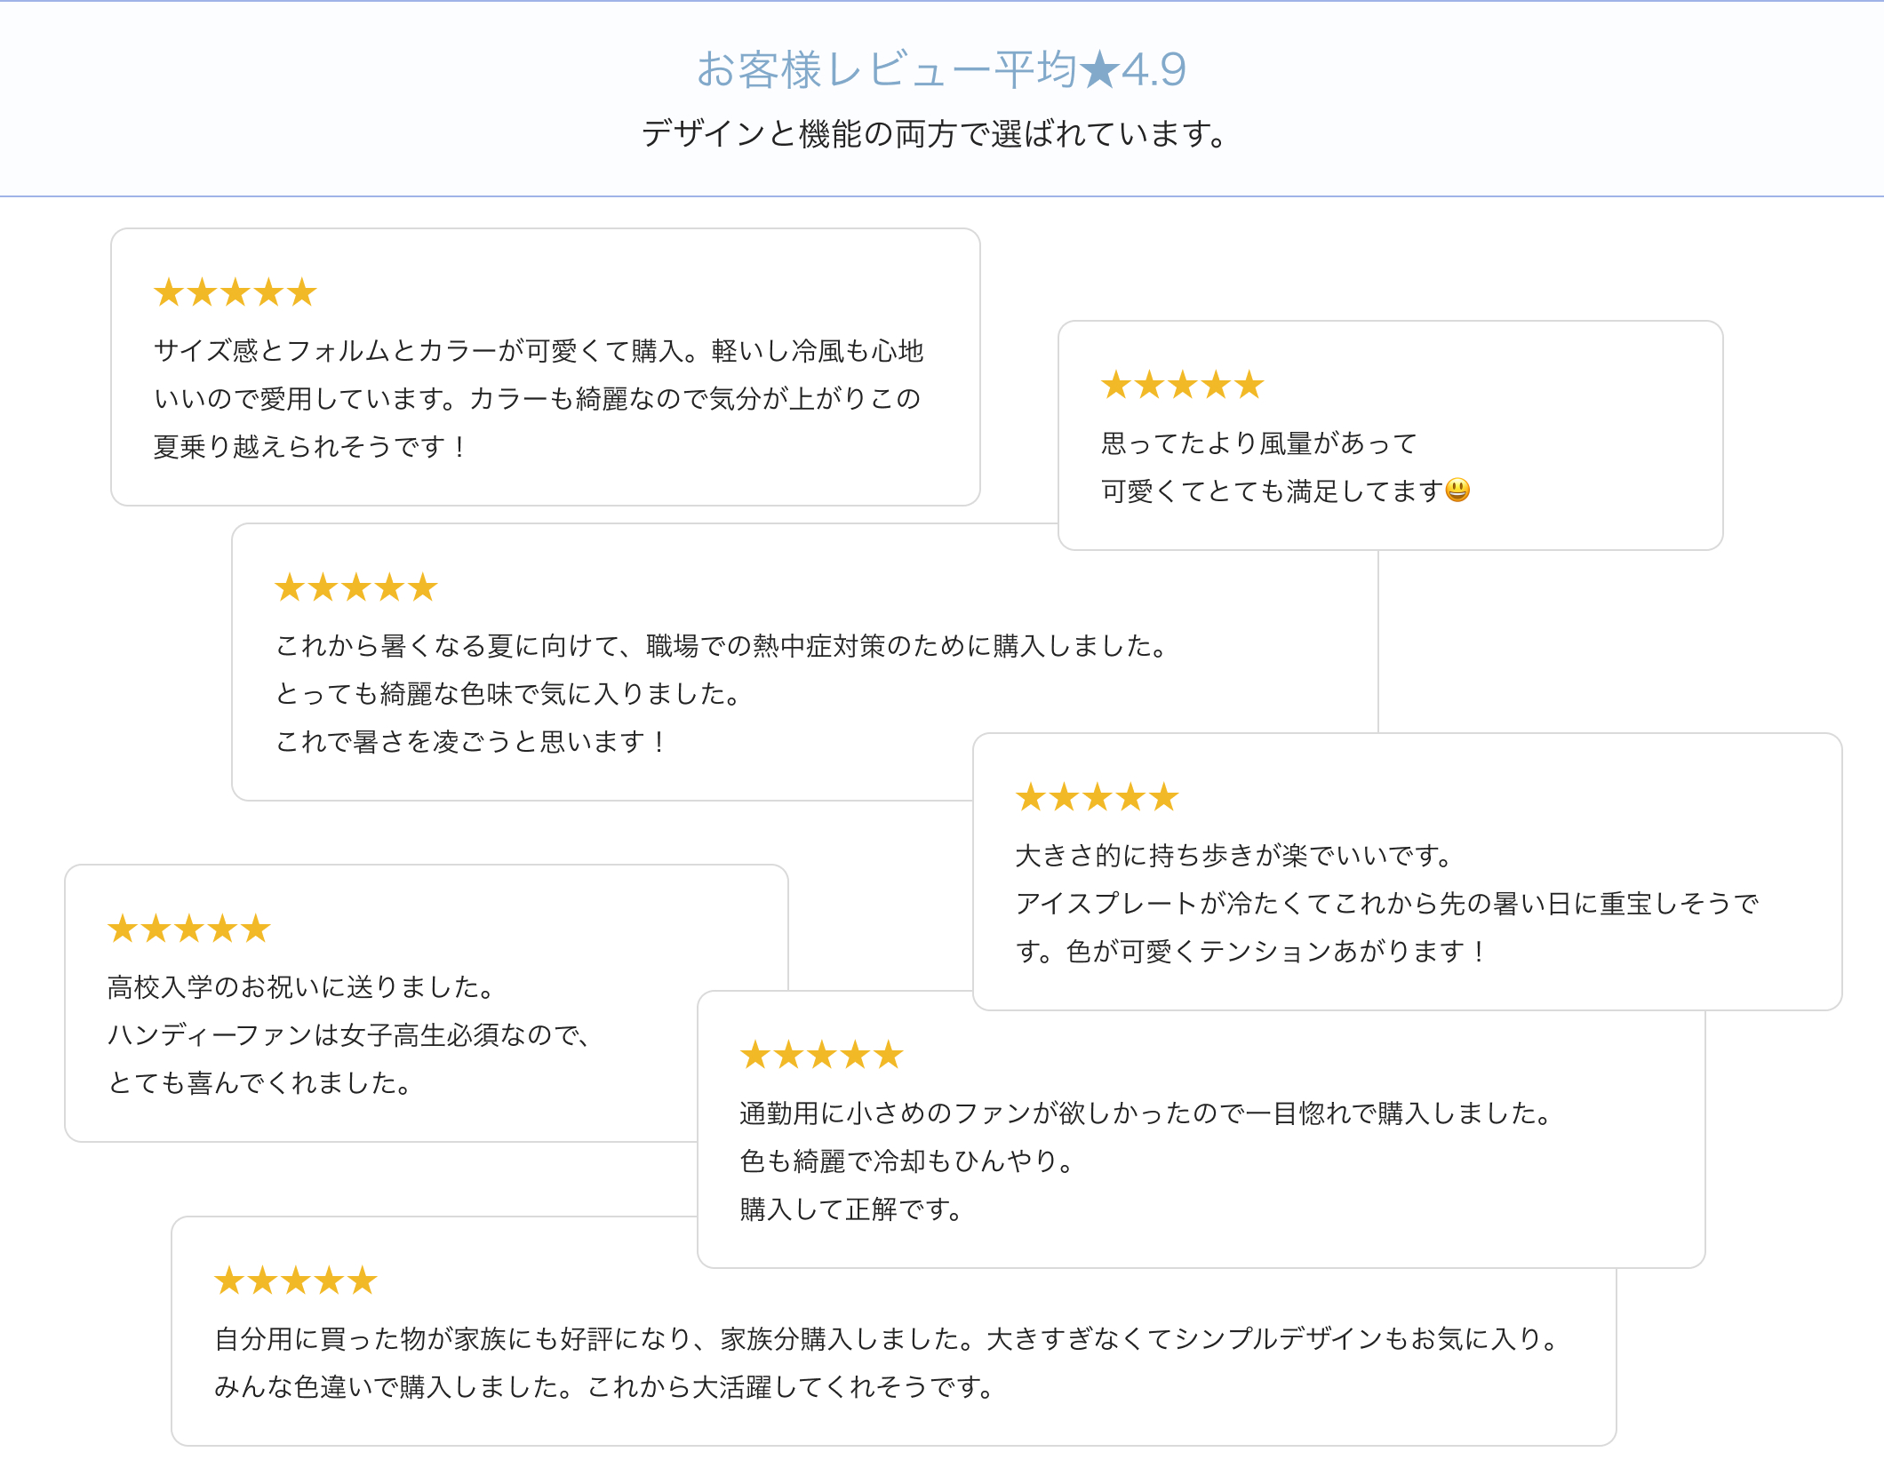Screen dimensions: 1884x1484
Task: Click the 購入して正解です review line
Action: (851, 1209)
